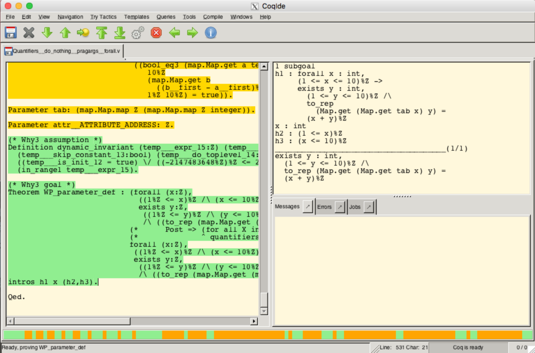Save the current Coq file
This screenshot has height=353, width=535.
click(x=11, y=33)
